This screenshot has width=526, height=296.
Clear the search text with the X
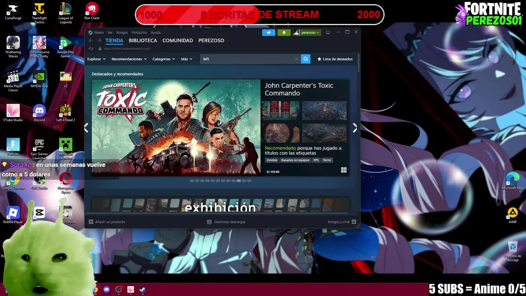pyautogui.click(x=296, y=59)
